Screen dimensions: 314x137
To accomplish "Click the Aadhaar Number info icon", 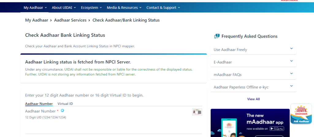I will [62, 110].
